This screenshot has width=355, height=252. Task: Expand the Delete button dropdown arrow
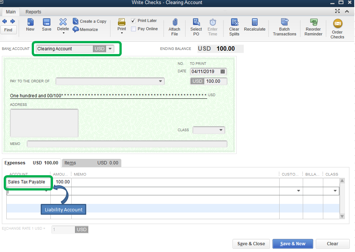[x=63, y=33]
